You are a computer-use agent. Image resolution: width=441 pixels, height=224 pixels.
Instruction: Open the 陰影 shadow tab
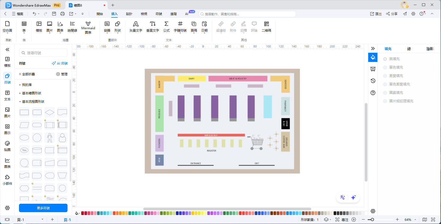[430, 49]
